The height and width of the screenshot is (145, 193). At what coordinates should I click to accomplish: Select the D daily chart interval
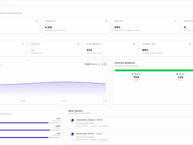(x=100, y=64)
